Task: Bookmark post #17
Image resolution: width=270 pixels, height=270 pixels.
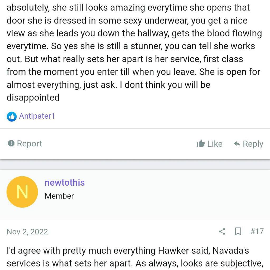Action: pyautogui.click(x=238, y=232)
